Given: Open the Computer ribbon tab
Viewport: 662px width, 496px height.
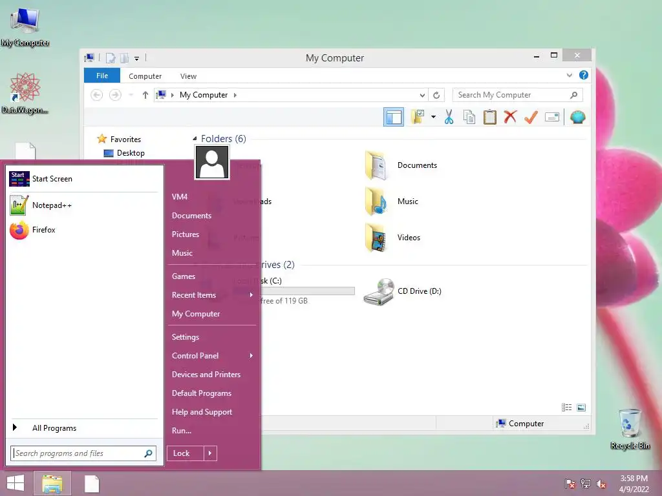Looking at the screenshot, I should click(145, 76).
